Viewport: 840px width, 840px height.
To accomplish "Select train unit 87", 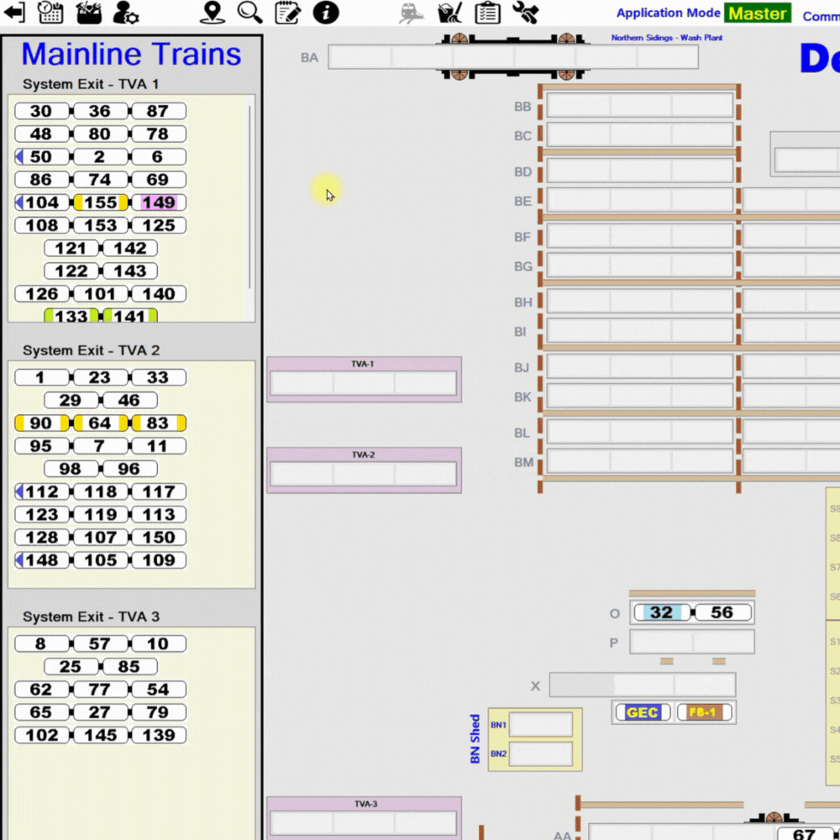I will [x=159, y=111].
